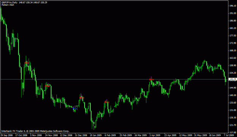Viewport: 237px width, 137px height.
Task: Click the 3 Apr 2009 date label
Action: coord(155,135)
